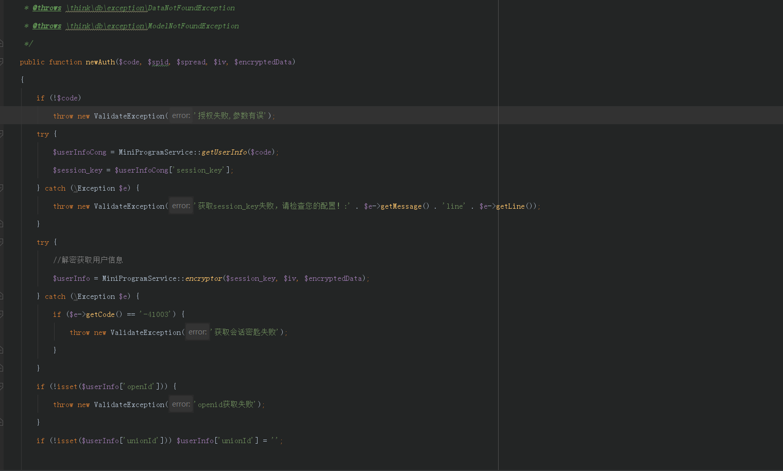Click error hint before 'openid获取失败'
This screenshot has height=471, width=783.
tap(181, 404)
